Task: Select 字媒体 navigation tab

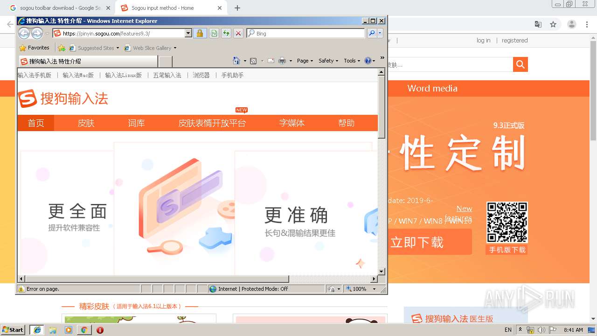Action: coord(292,123)
